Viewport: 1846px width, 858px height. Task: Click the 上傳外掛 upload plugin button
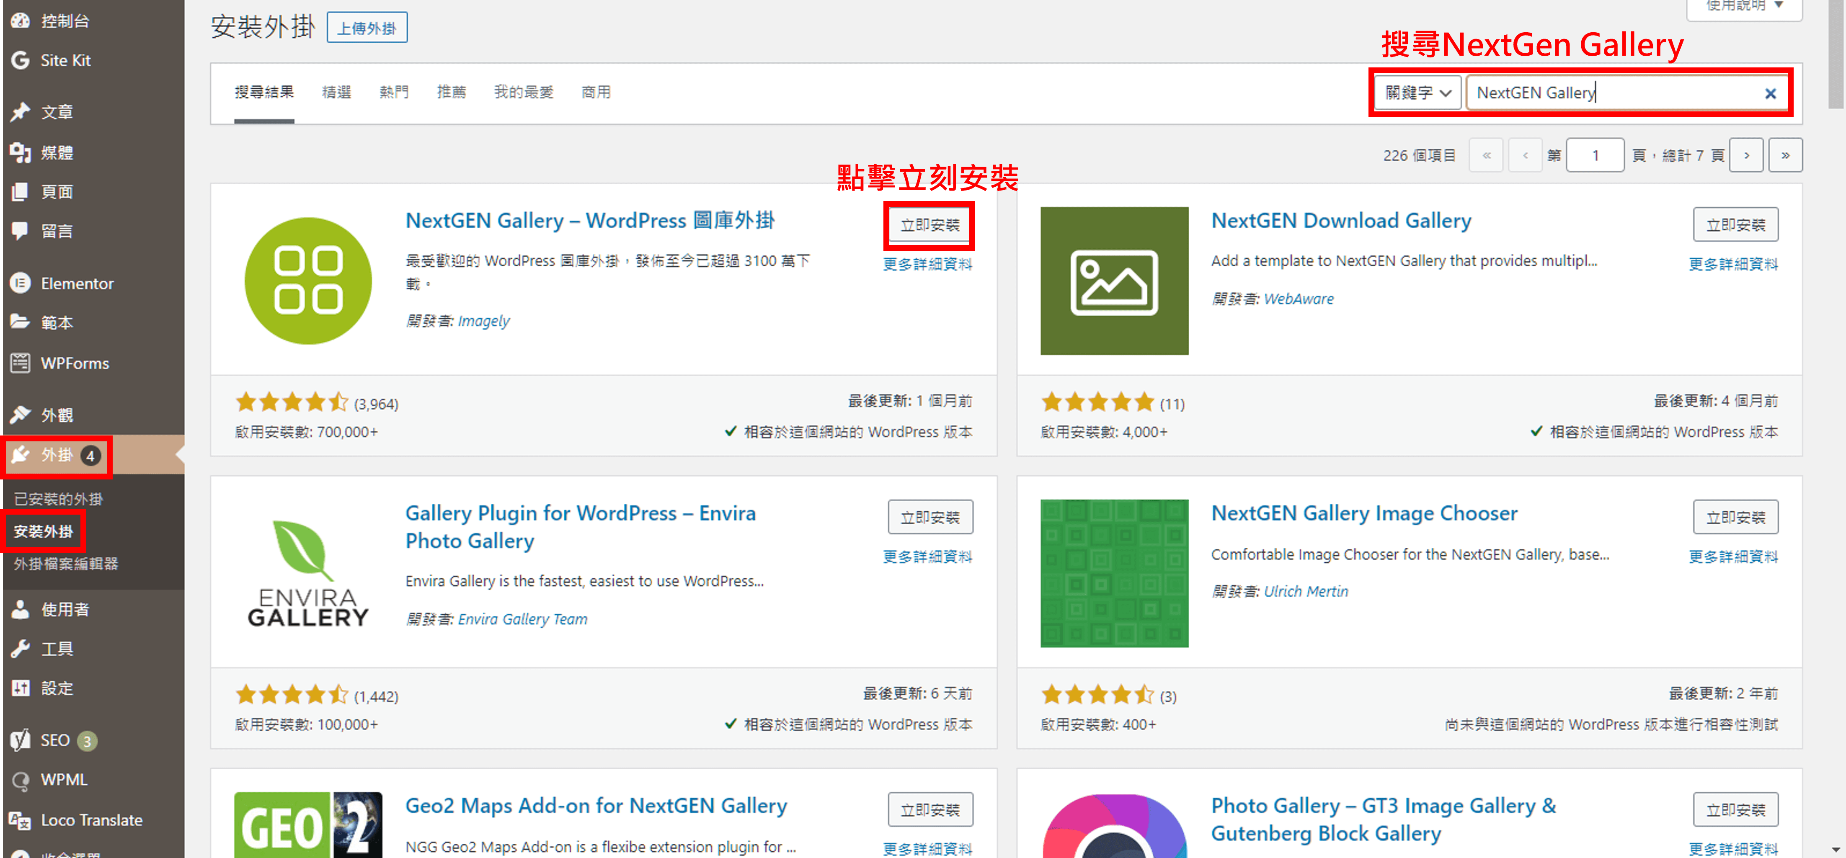(x=368, y=27)
